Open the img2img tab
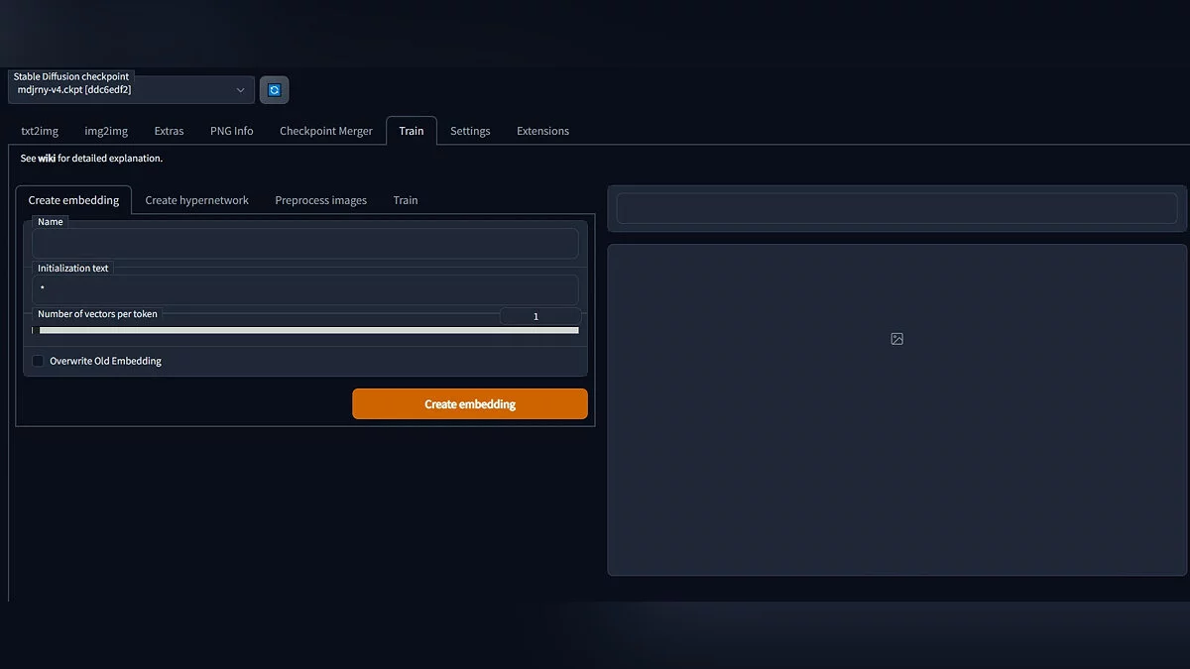This screenshot has width=1190, height=669. tap(106, 131)
